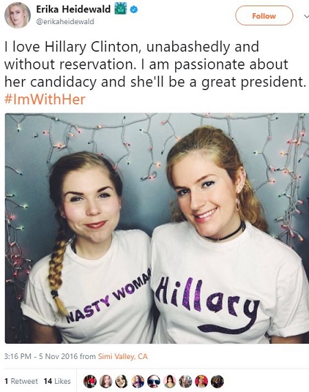Image resolution: width=309 pixels, height=392 pixels.
Task: Open Erika Heidewald's profile picture
Action: (17, 15)
